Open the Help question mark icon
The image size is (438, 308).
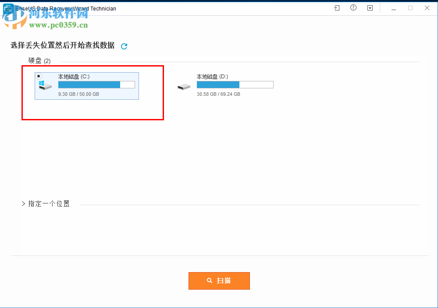[353, 7]
